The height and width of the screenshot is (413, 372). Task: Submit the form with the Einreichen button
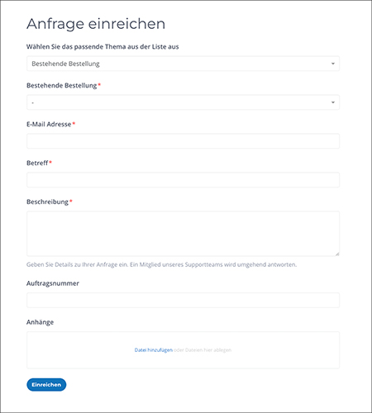point(46,385)
